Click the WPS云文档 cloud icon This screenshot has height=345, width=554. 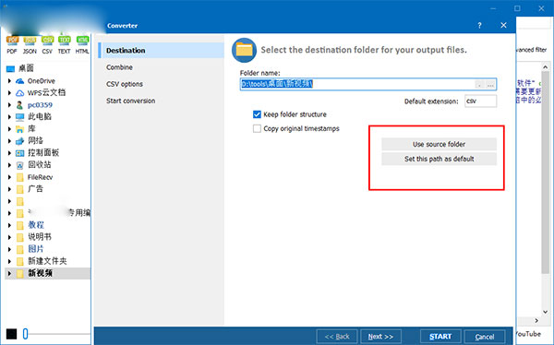19,93
